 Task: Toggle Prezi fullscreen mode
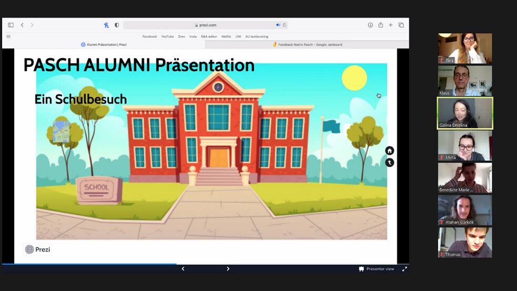point(404,269)
